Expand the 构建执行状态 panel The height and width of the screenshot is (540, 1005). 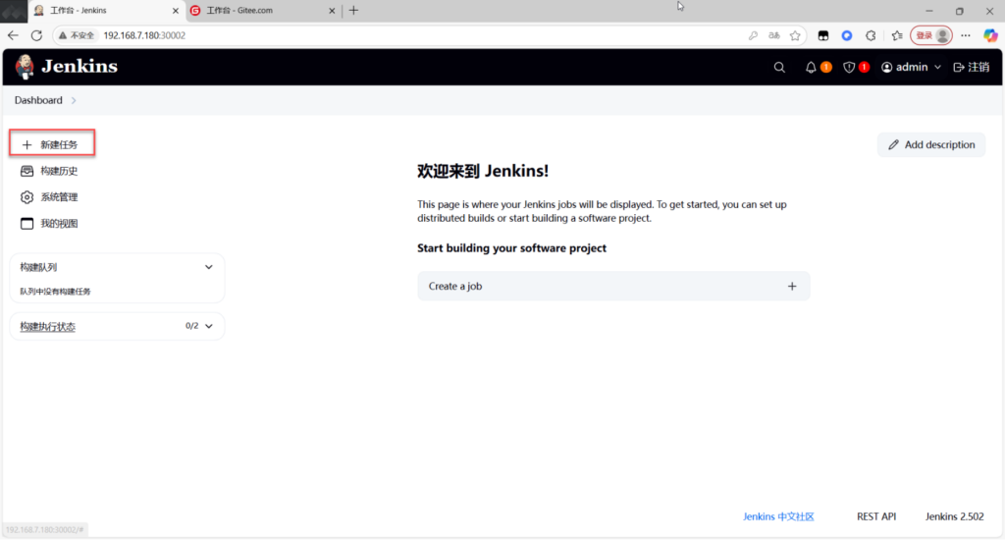pos(208,326)
